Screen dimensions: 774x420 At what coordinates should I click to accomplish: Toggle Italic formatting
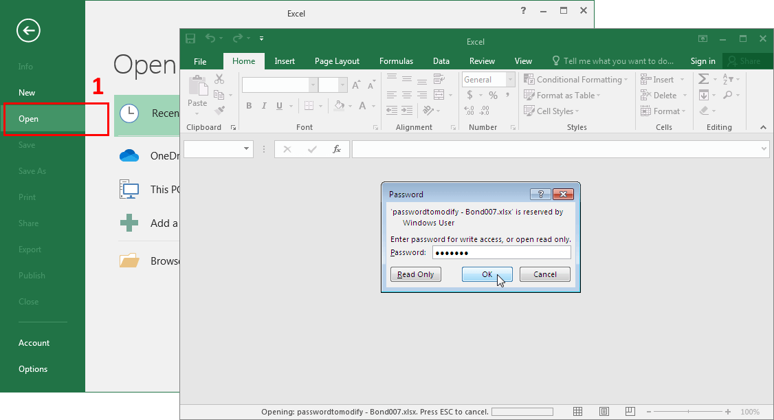pos(264,106)
